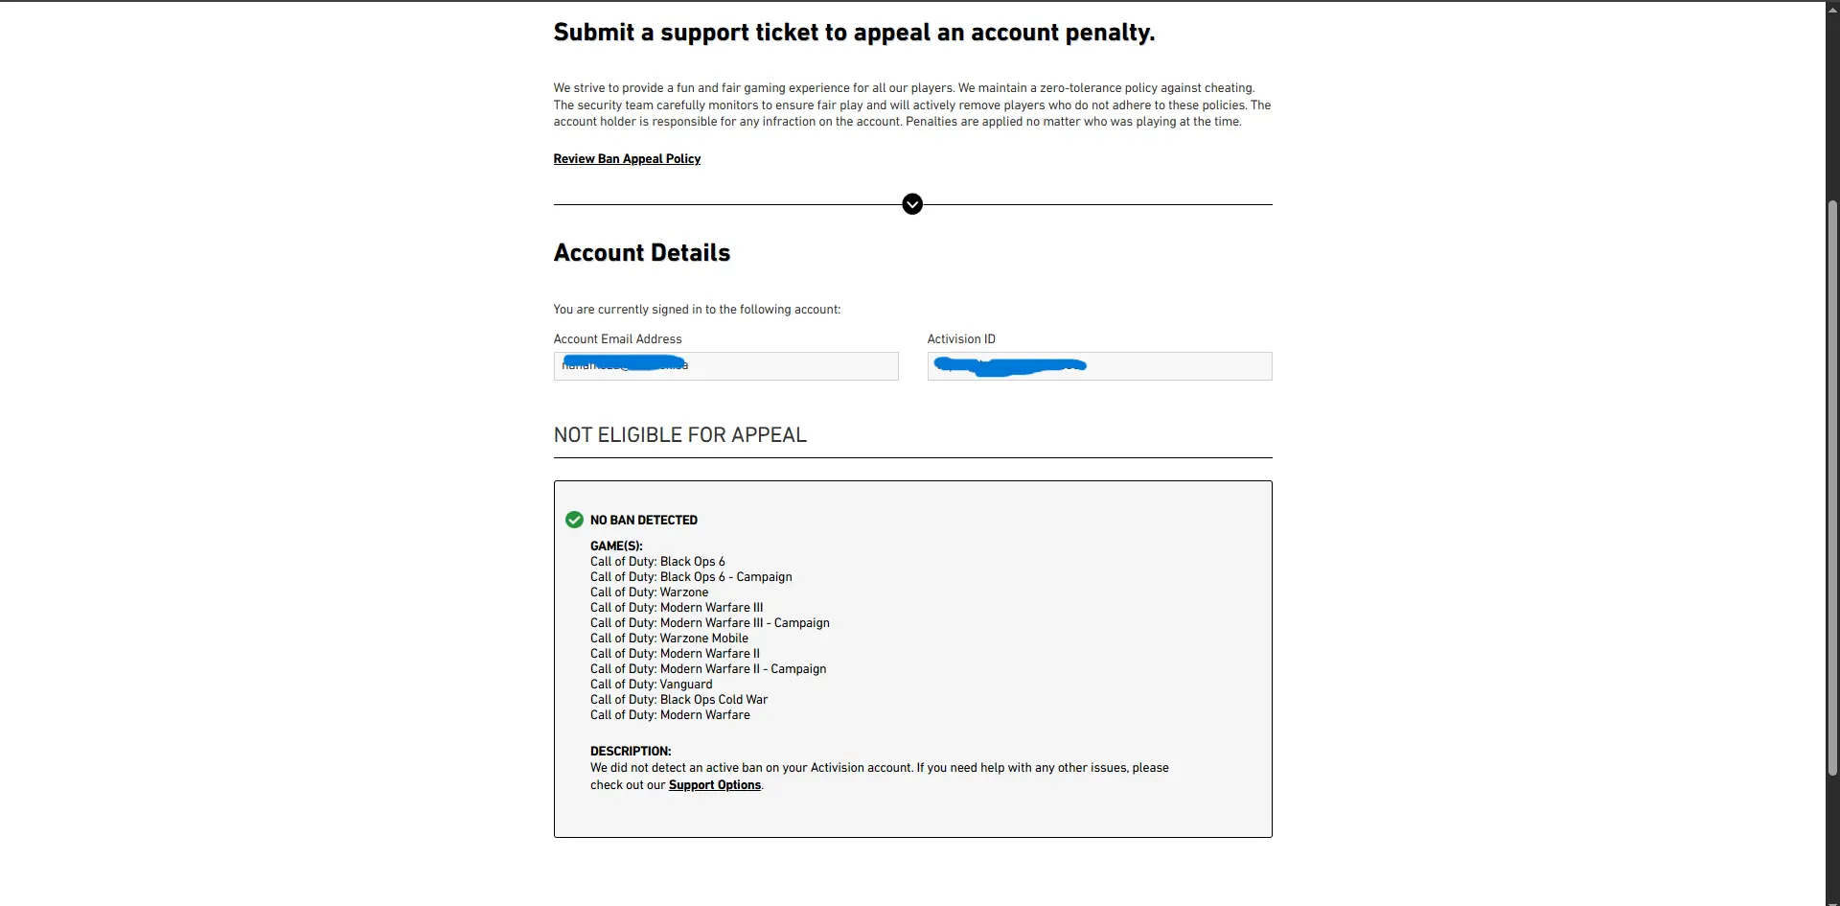Click the NO BAN DETECTED status label

(x=644, y=521)
